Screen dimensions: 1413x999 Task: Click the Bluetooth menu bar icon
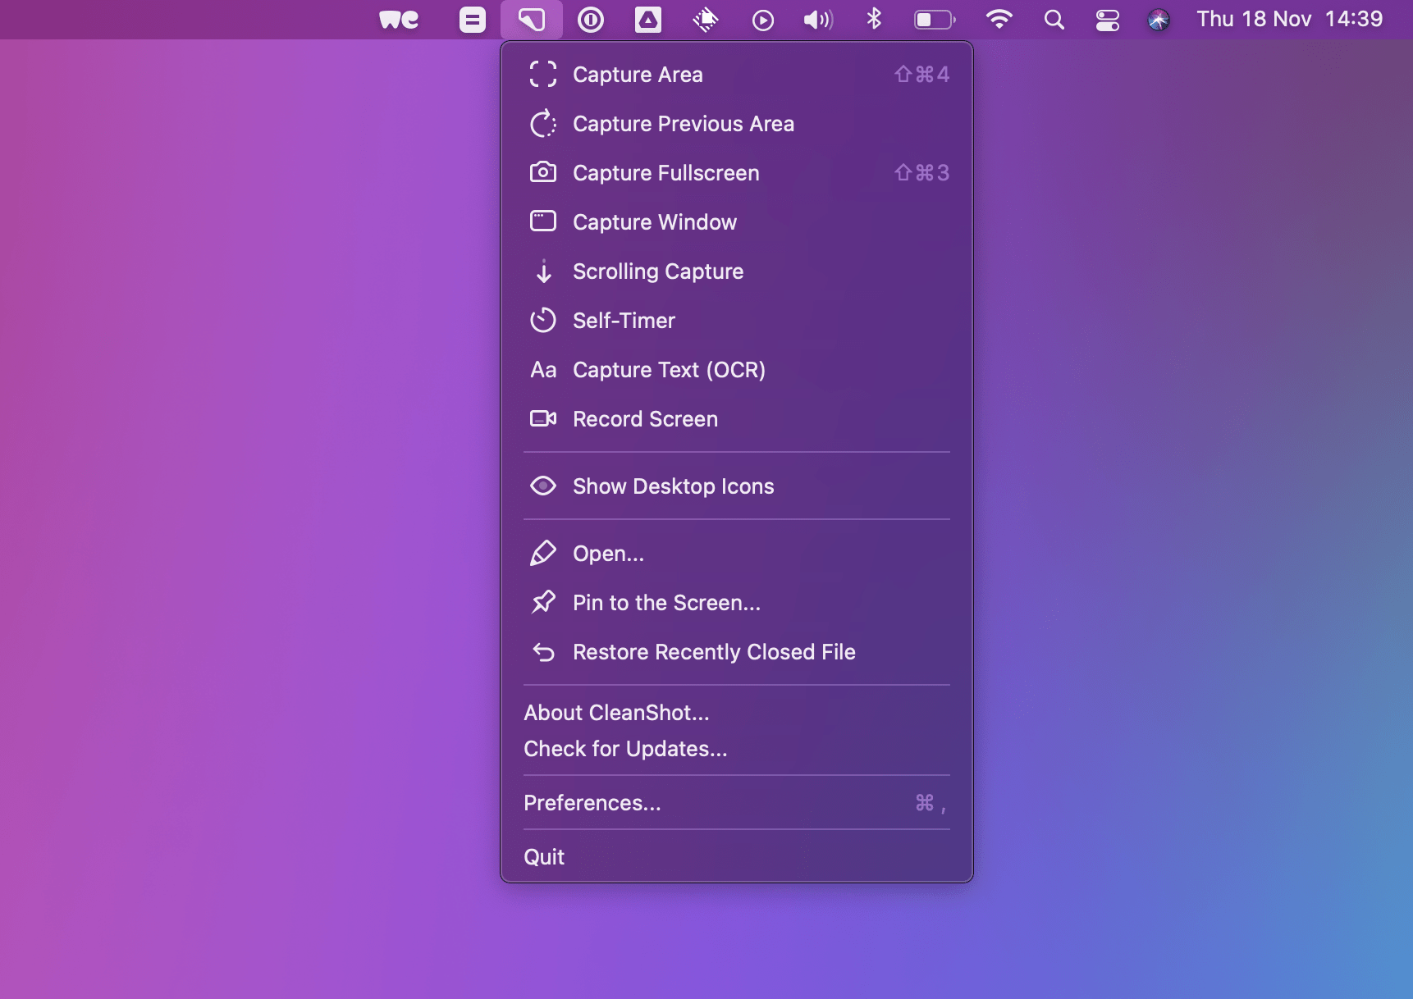874,19
